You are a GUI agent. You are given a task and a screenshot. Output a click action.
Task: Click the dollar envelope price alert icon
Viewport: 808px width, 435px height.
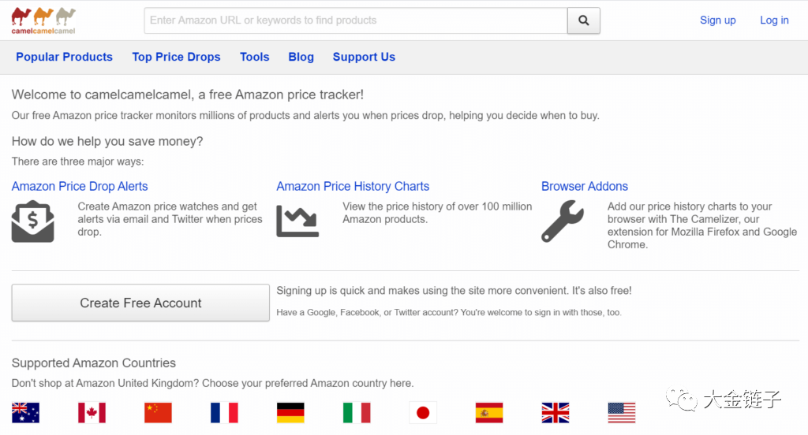pyautogui.click(x=32, y=221)
